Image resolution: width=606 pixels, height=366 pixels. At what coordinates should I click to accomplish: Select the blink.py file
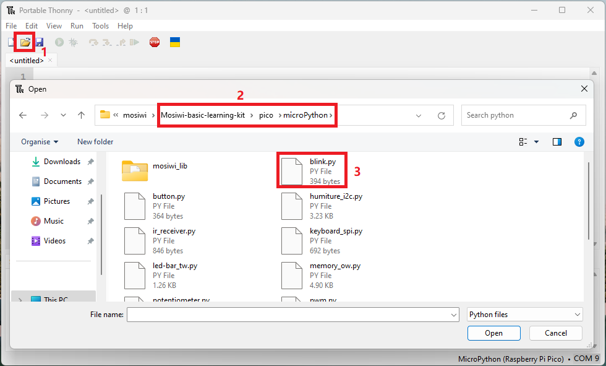coord(312,171)
